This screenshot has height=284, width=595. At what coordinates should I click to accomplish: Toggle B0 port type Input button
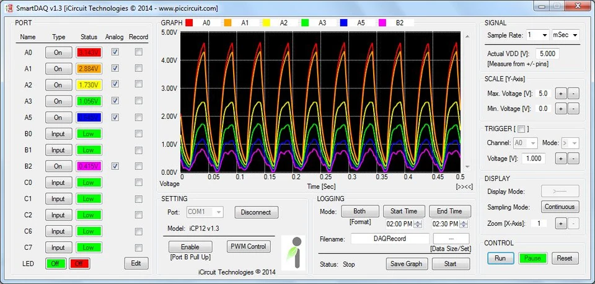[58, 134]
